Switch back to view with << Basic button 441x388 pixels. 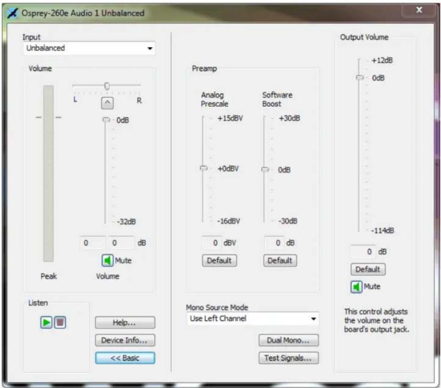pyautogui.click(x=125, y=358)
